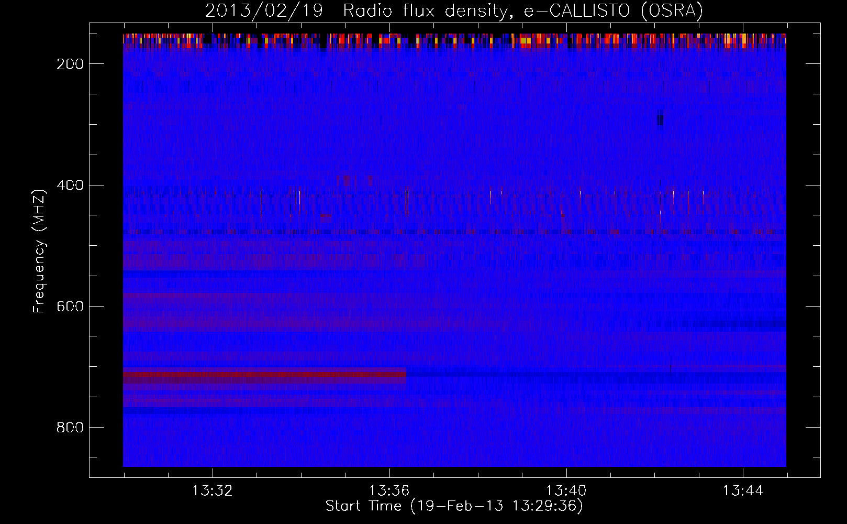The image size is (847, 524).
Task: Click the '13:40' time axis label
Action: pyautogui.click(x=566, y=491)
